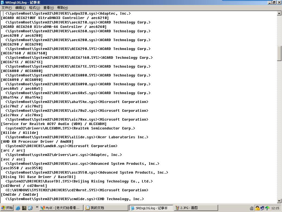Switch to 2.JPG - 画图 taskbar window
Image resolution: width=282 pixels, height=212 pixels.
tap(196, 208)
